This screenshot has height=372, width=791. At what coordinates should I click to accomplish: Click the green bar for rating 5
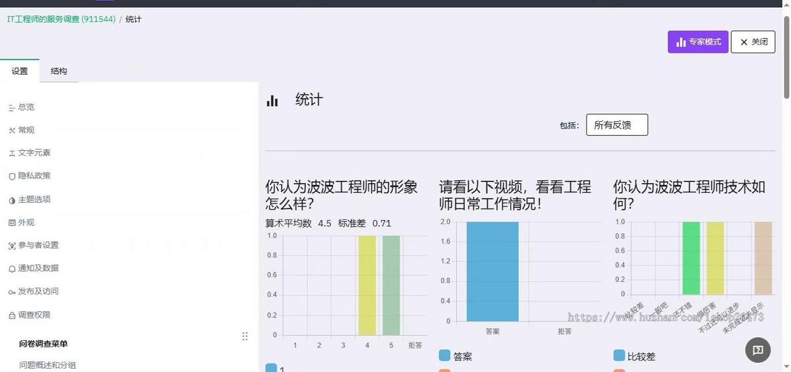[x=392, y=285]
